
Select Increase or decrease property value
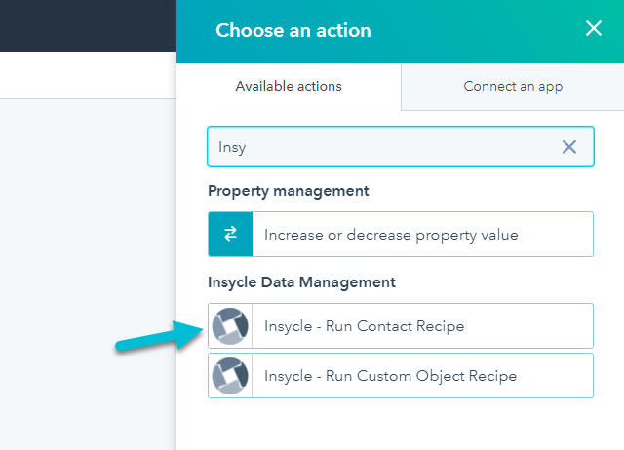click(401, 234)
